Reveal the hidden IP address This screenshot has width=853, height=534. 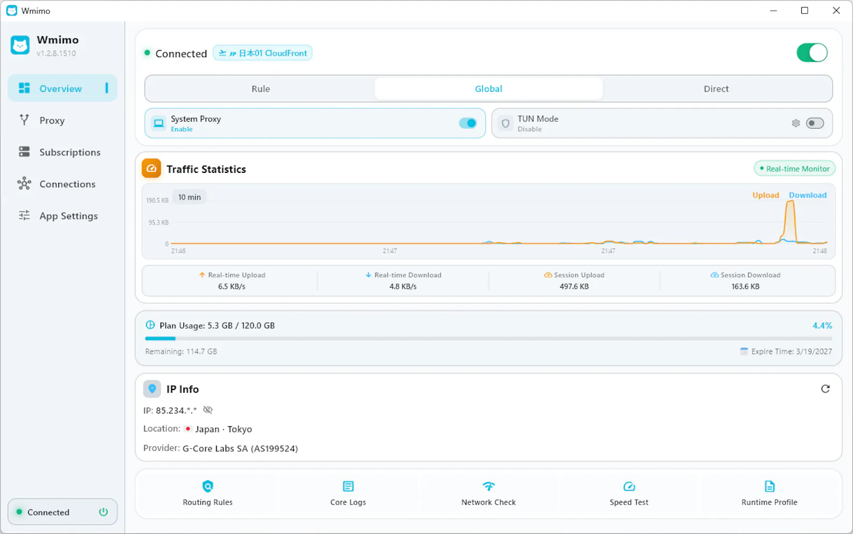208,410
